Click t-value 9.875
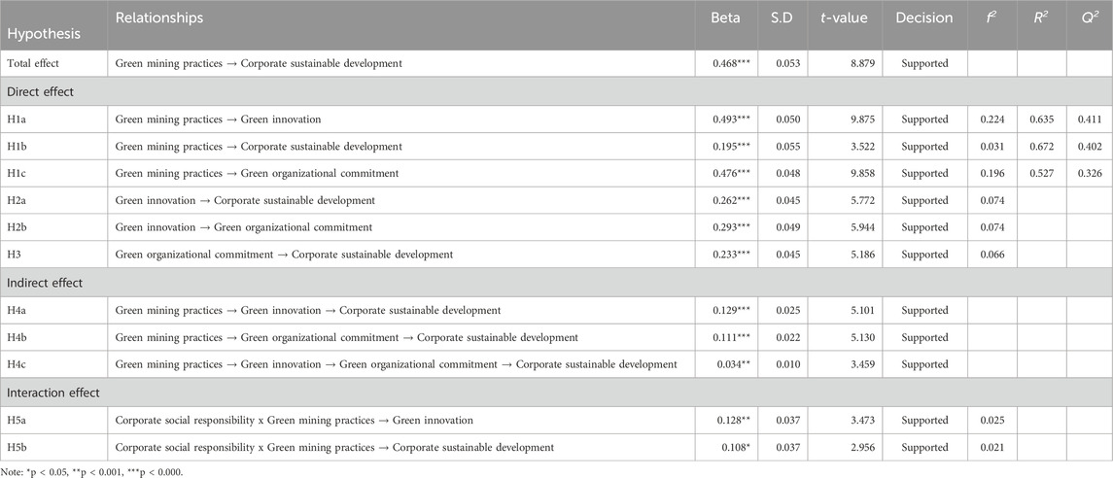1113x478 pixels. pos(860,119)
